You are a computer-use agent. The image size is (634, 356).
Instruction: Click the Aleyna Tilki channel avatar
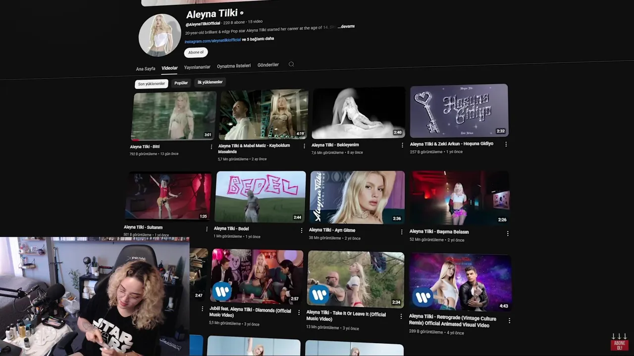159,35
